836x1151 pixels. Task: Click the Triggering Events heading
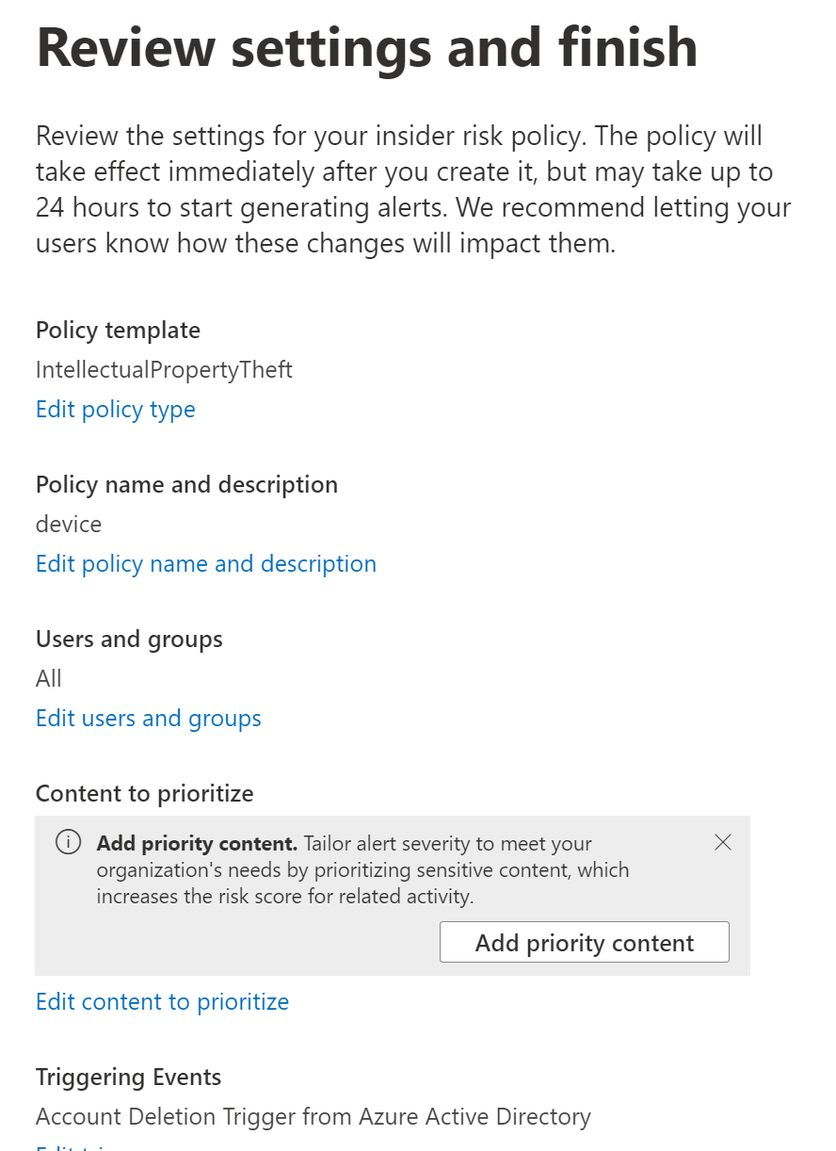pos(128,1078)
